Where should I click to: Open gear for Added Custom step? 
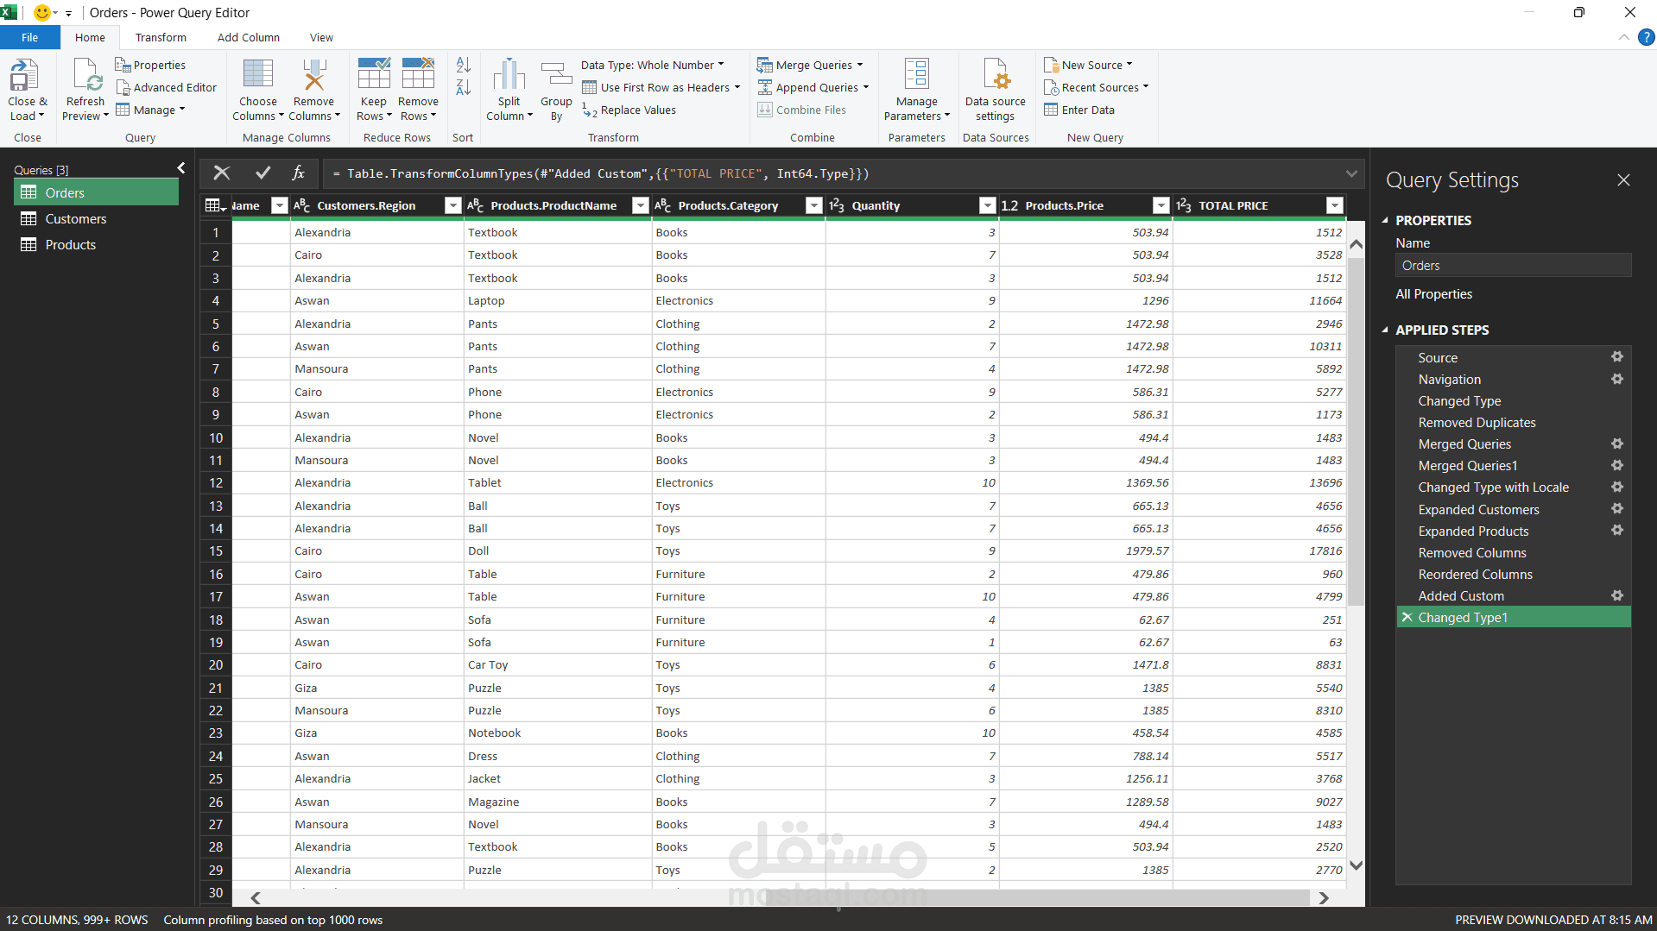coord(1617,595)
